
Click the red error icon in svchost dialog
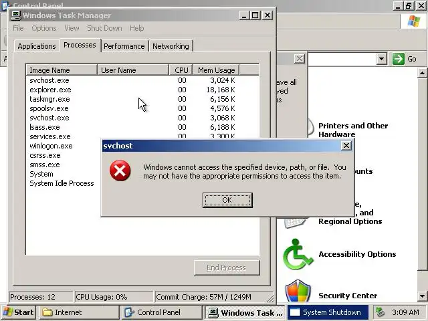(120, 171)
